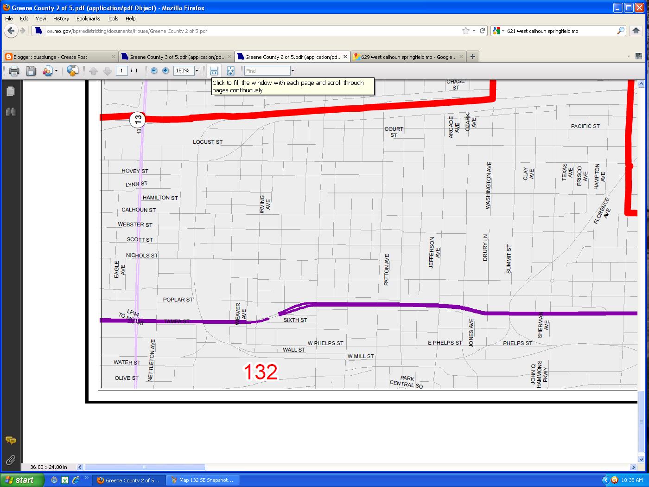Close the Greene County 3 of 5 tab
649x487 pixels.
tap(229, 57)
